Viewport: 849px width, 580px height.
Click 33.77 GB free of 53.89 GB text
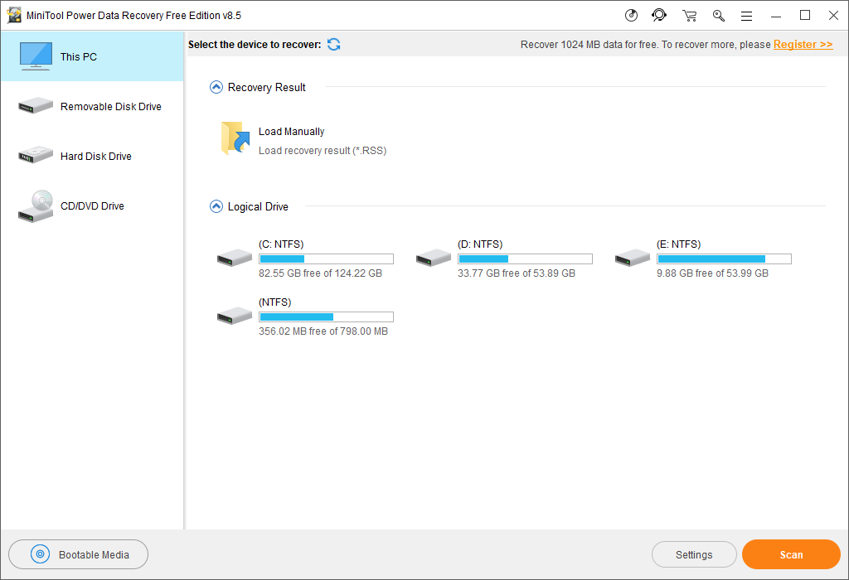[x=516, y=273]
